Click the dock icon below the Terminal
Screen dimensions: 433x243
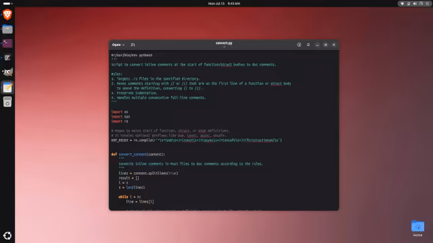pyautogui.click(x=7, y=58)
